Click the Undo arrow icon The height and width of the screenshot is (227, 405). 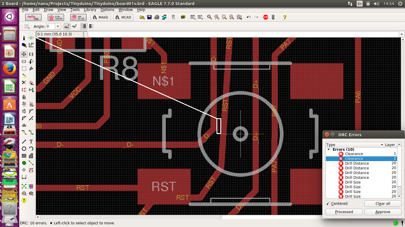pos(249,17)
